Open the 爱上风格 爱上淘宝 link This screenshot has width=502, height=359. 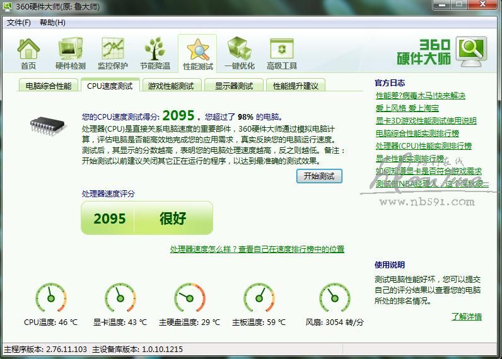point(407,108)
